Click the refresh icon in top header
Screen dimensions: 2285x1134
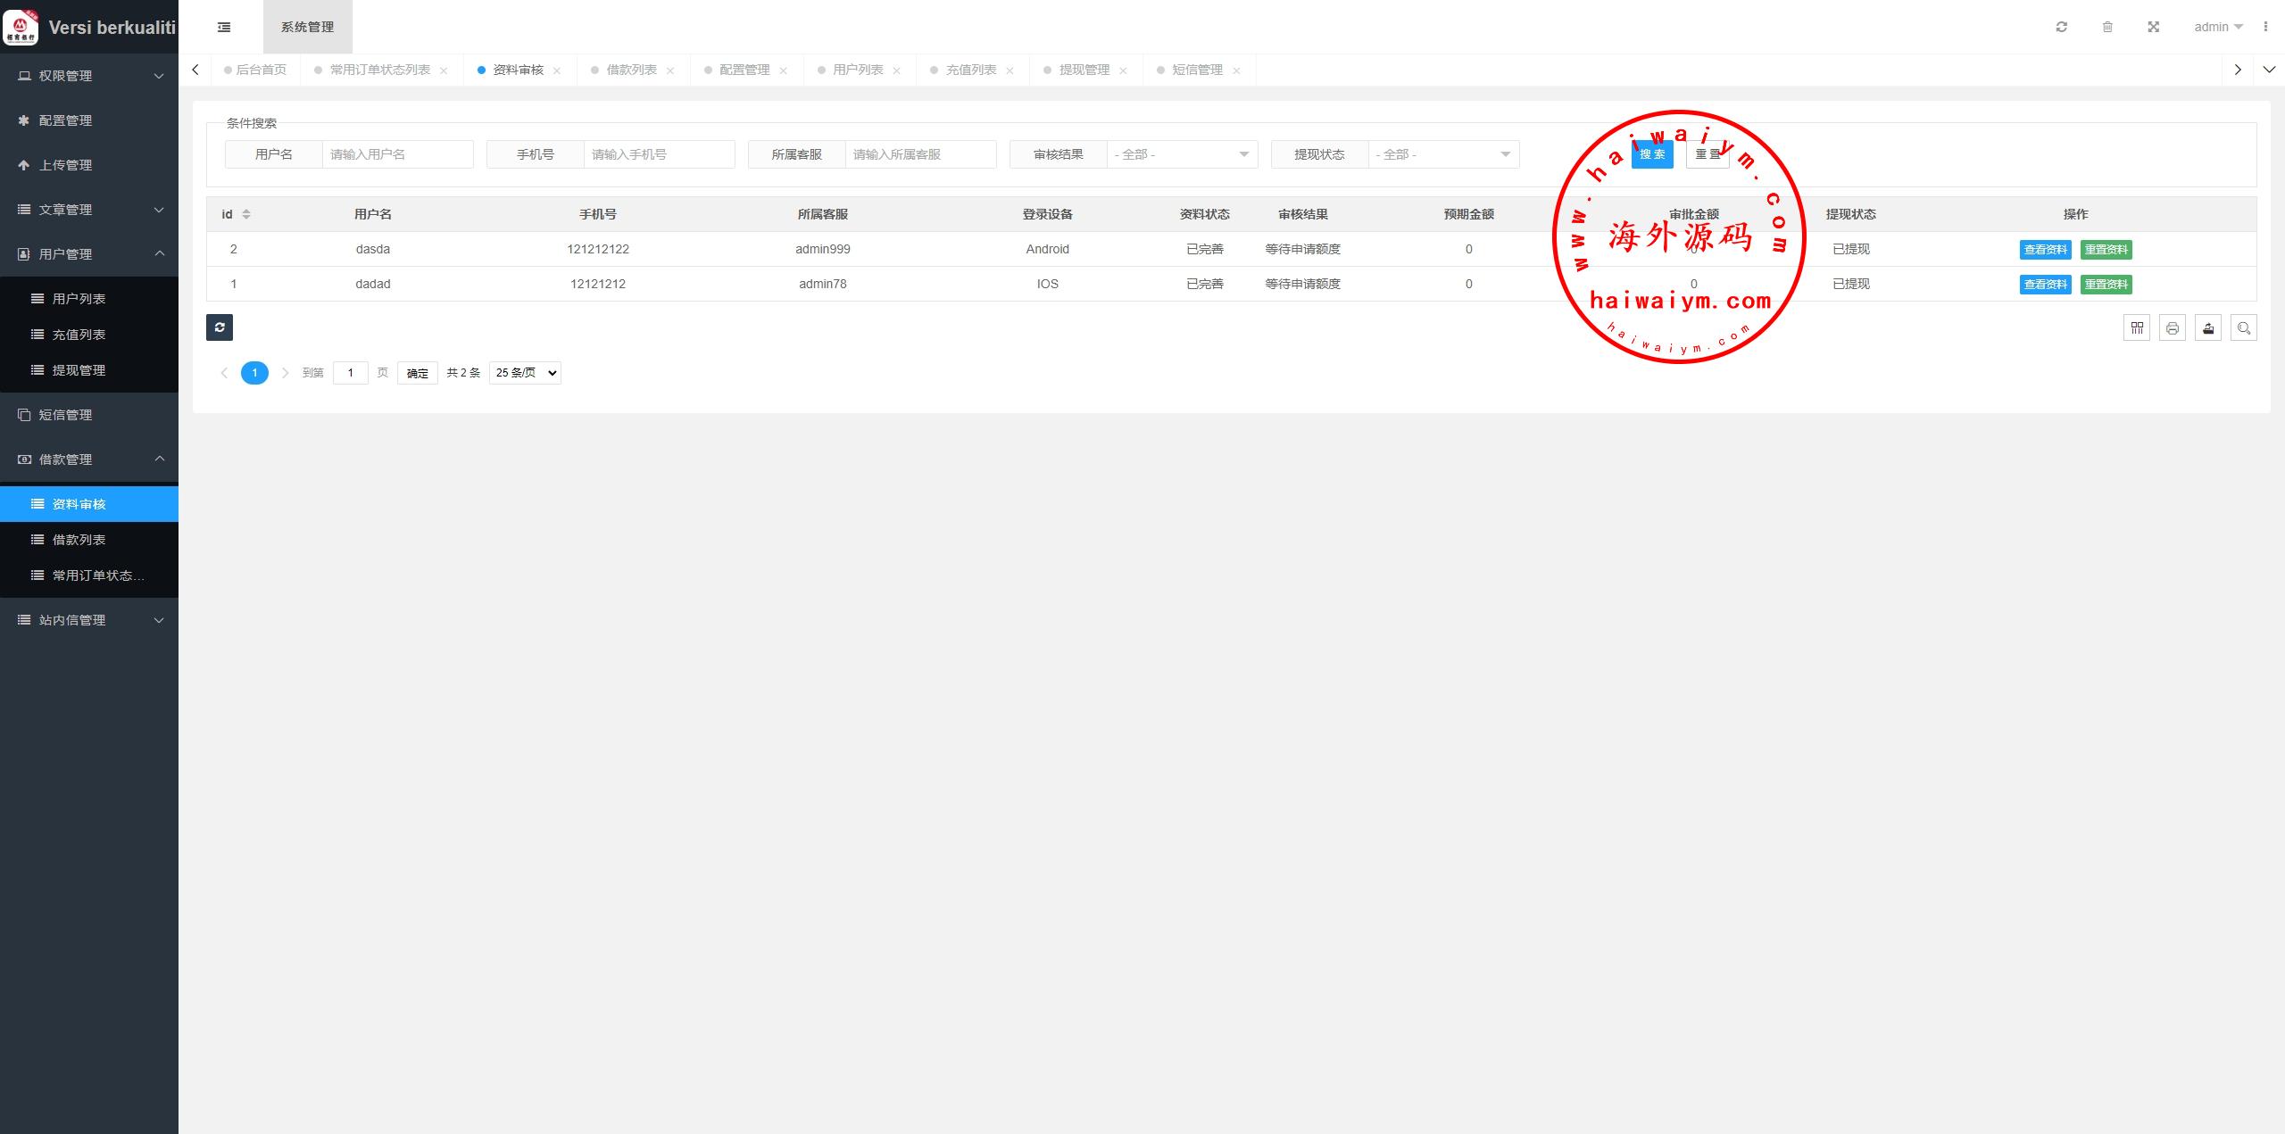click(x=2061, y=27)
